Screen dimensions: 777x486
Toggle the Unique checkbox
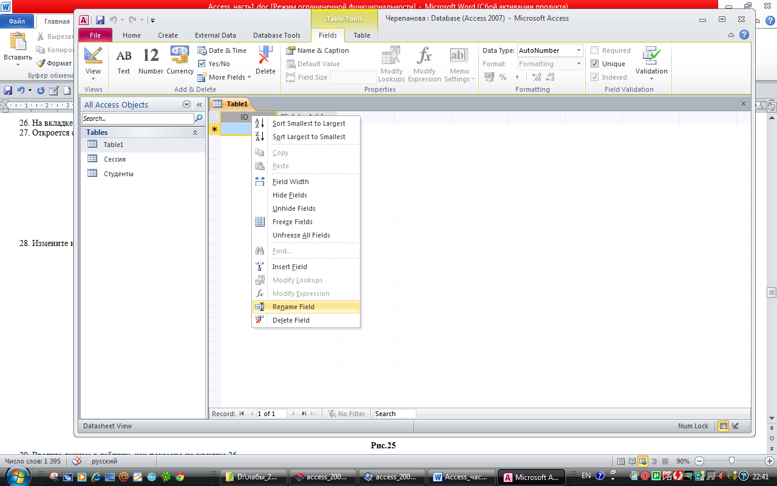coord(595,64)
